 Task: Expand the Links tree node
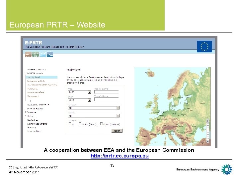pos(26,116)
